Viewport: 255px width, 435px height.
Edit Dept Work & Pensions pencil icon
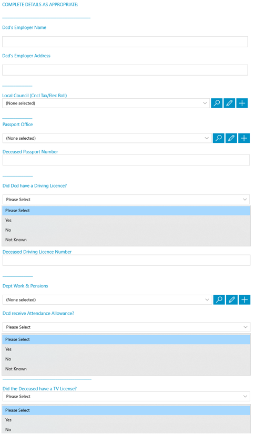coord(232,299)
